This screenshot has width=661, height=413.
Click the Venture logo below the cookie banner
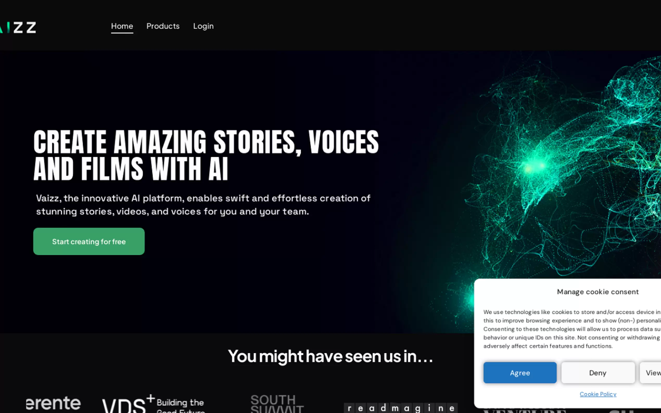click(524, 411)
